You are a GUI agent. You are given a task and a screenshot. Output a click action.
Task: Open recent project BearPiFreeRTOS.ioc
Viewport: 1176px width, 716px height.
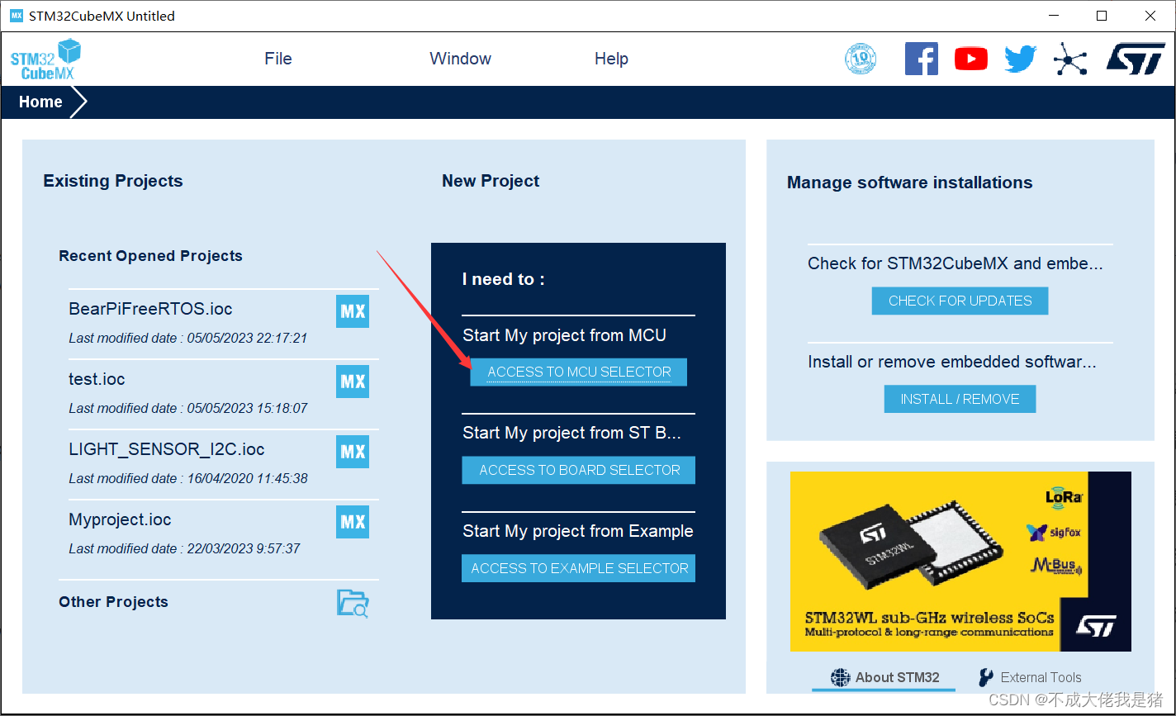click(x=150, y=309)
